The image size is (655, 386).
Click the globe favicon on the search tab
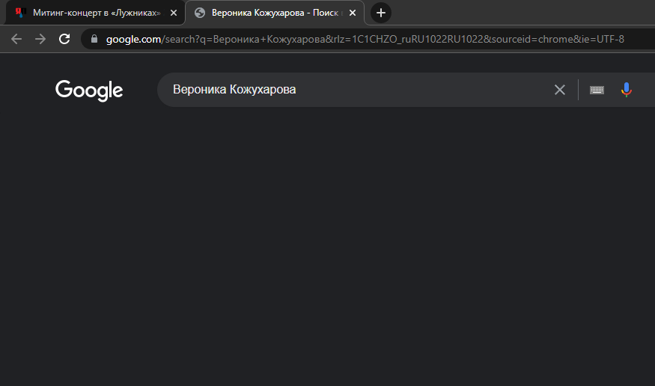pos(200,13)
